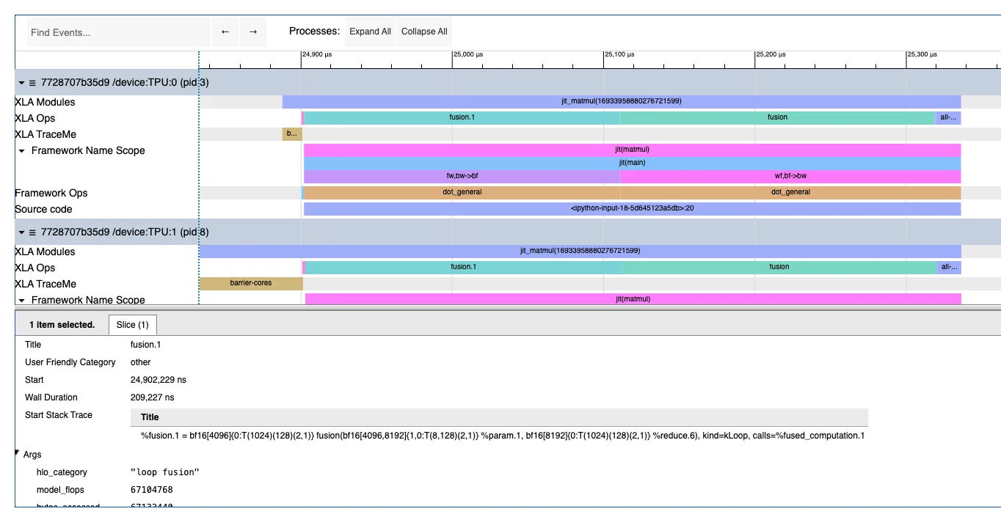Select the fw,bw->bf slice
Image resolution: width=1001 pixels, height=517 pixels.
[462, 176]
